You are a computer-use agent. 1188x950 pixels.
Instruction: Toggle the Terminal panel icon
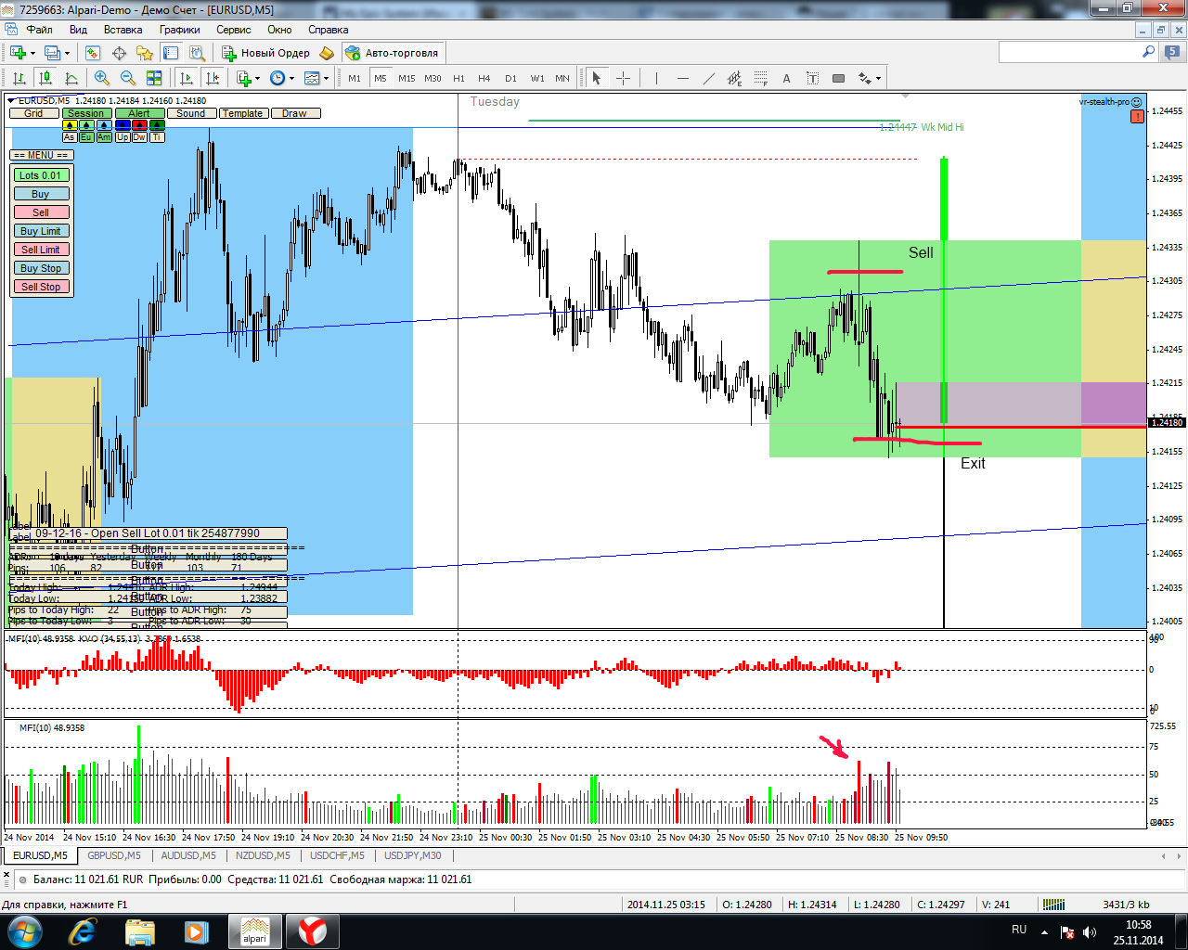click(171, 53)
